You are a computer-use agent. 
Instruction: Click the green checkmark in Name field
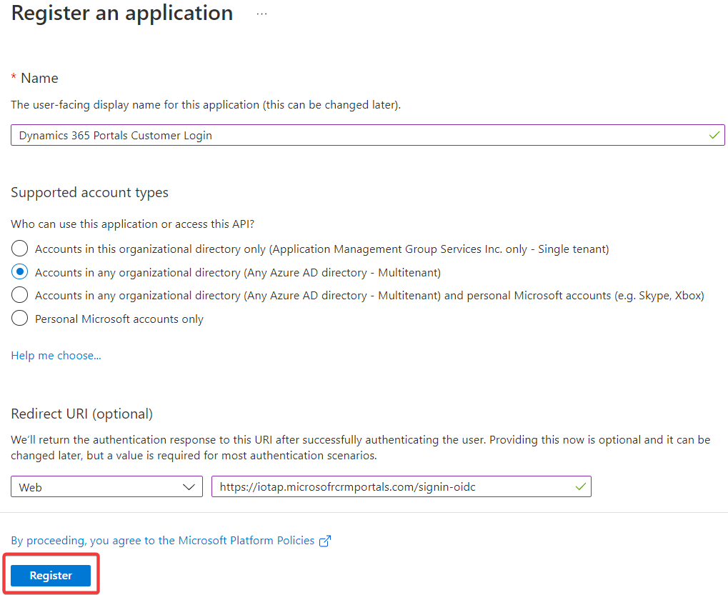pyautogui.click(x=714, y=135)
